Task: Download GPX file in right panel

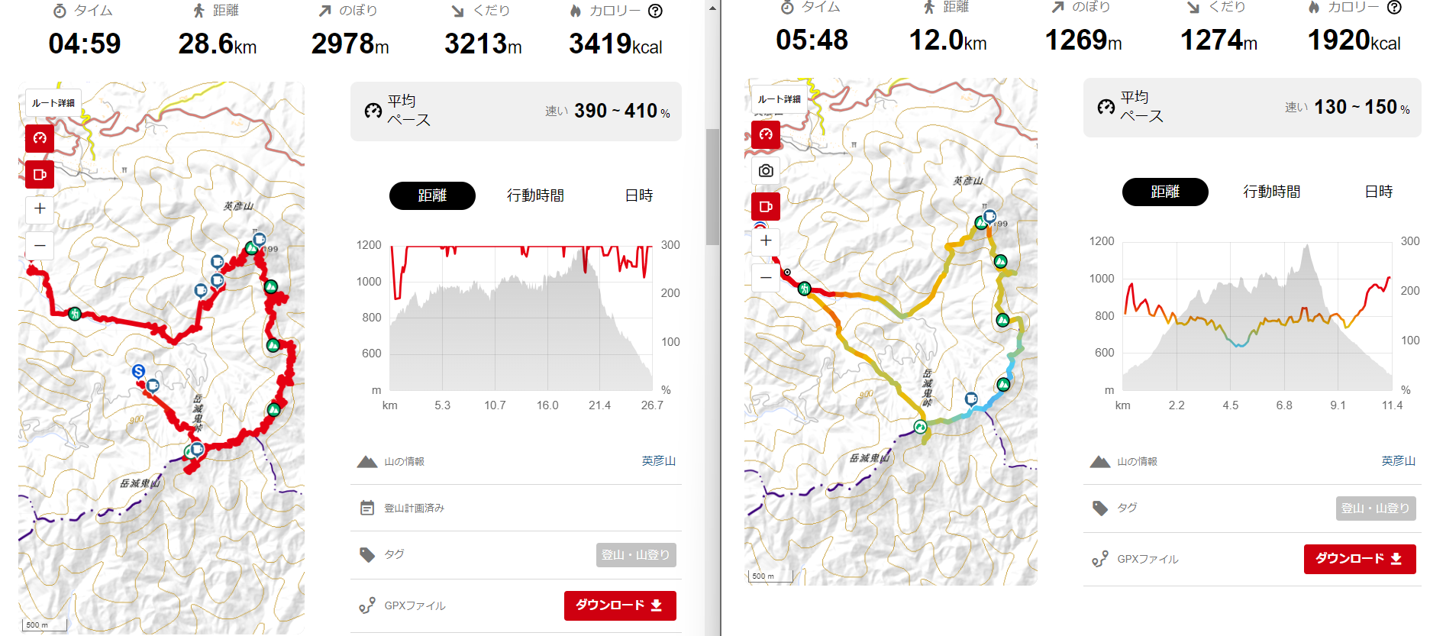Action: click(x=1359, y=559)
